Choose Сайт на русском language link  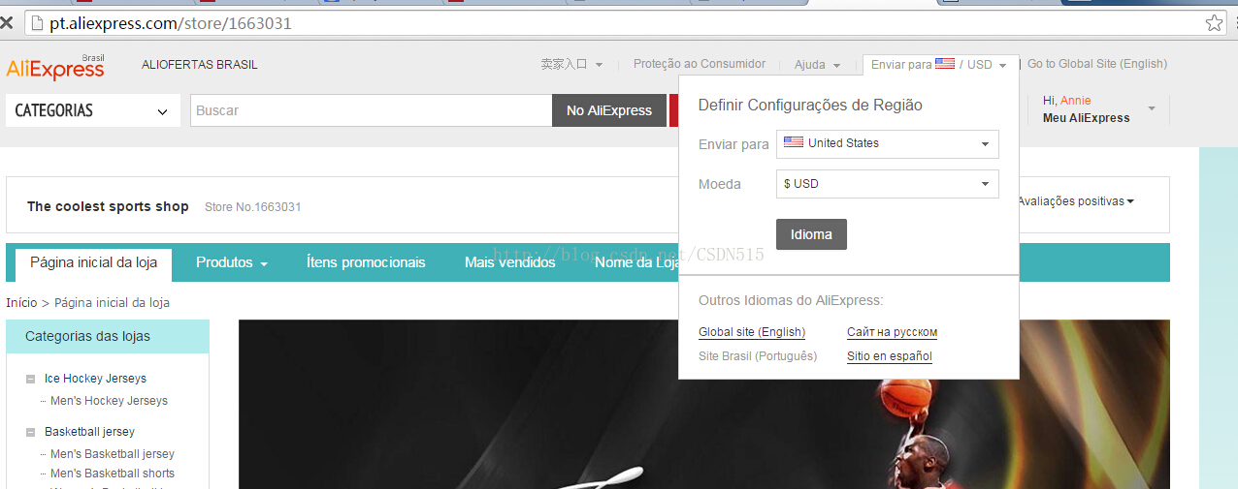tap(893, 332)
